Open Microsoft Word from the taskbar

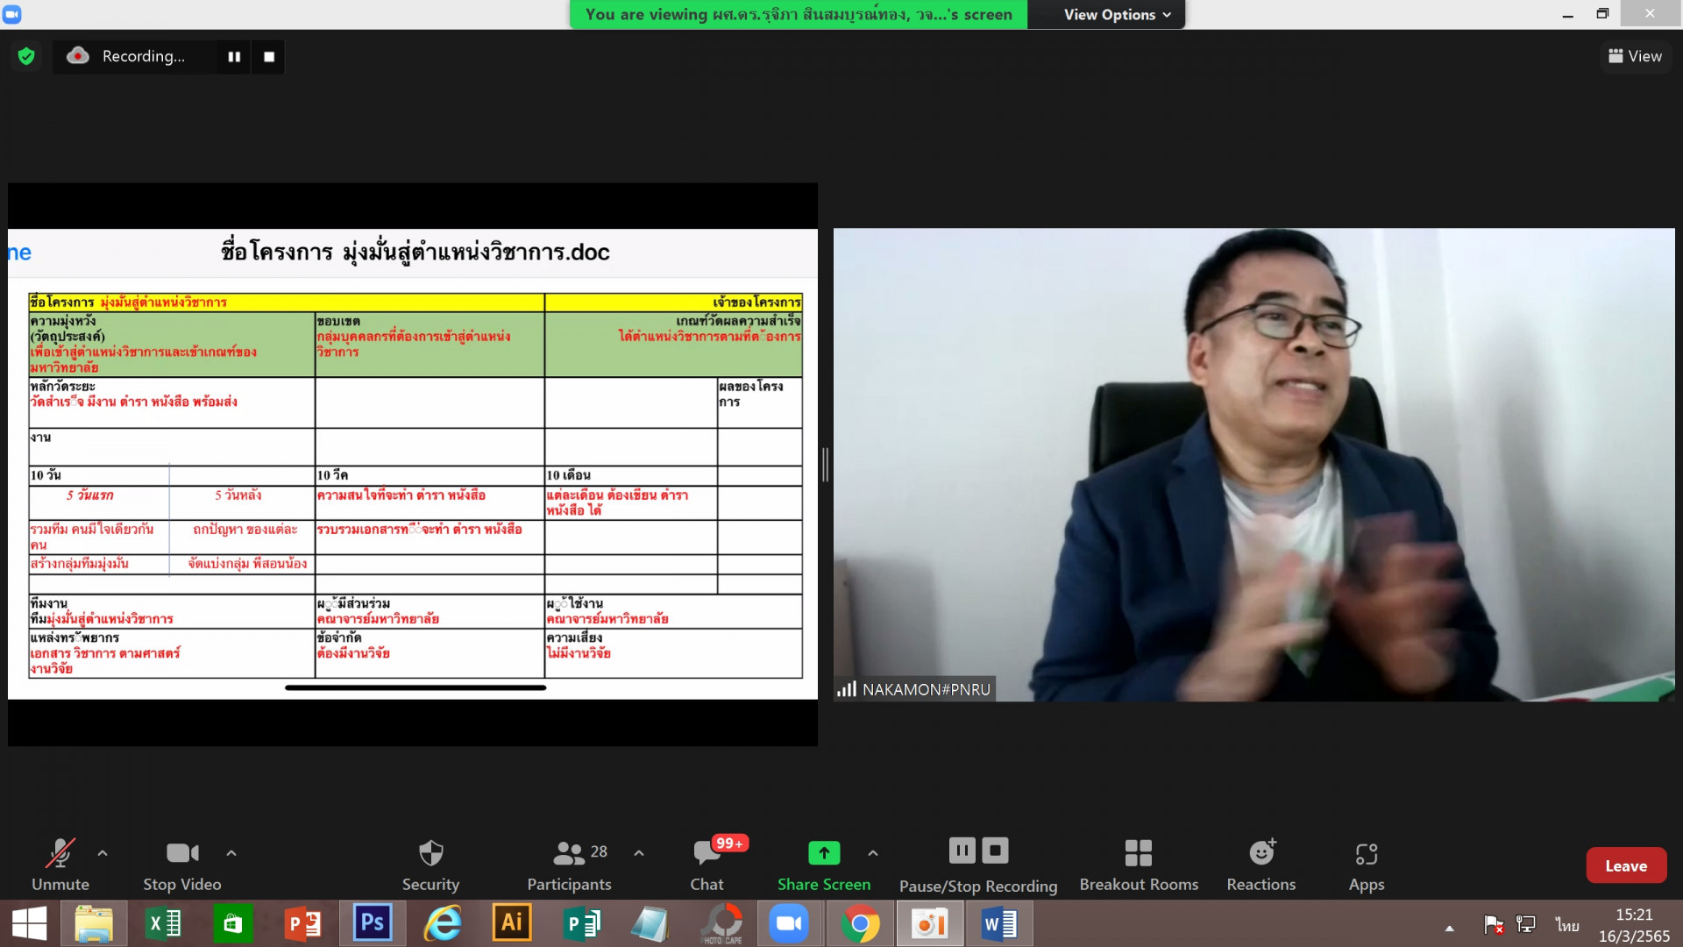point(999,923)
